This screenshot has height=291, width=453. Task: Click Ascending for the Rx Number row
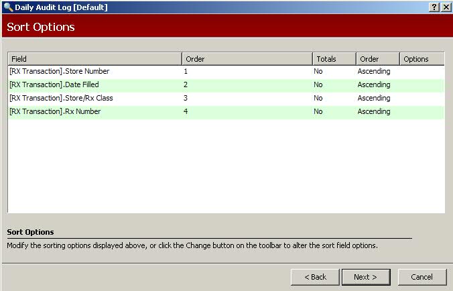point(374,112)
